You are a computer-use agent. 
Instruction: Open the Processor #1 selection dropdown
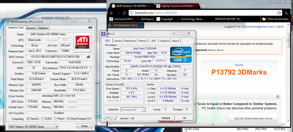coord(133,110)
